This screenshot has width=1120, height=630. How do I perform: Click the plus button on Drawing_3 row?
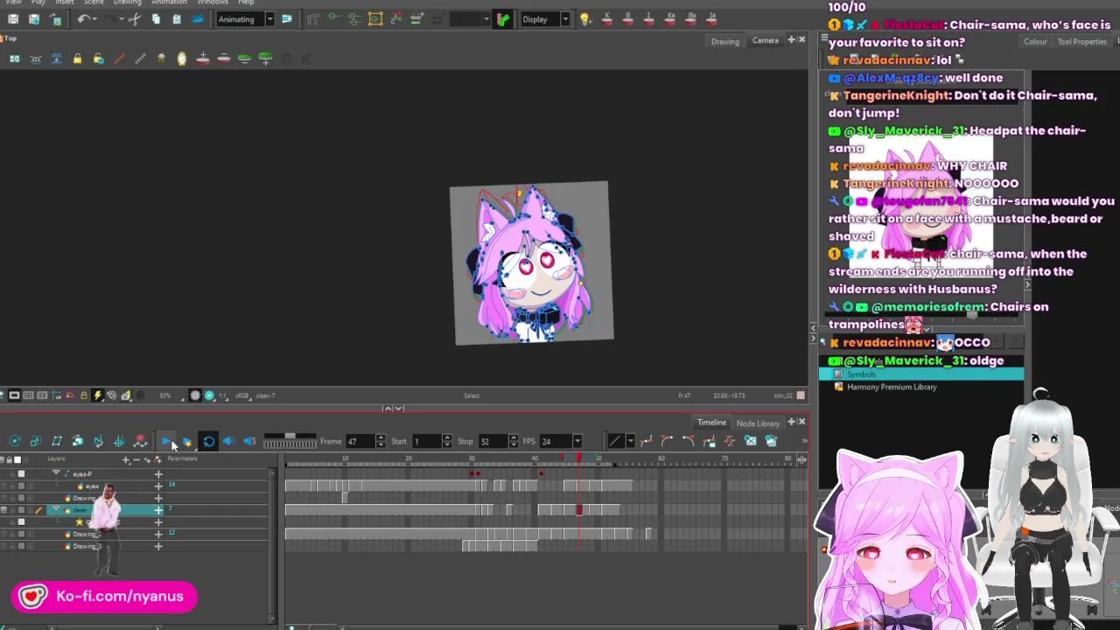pos(158,546)
